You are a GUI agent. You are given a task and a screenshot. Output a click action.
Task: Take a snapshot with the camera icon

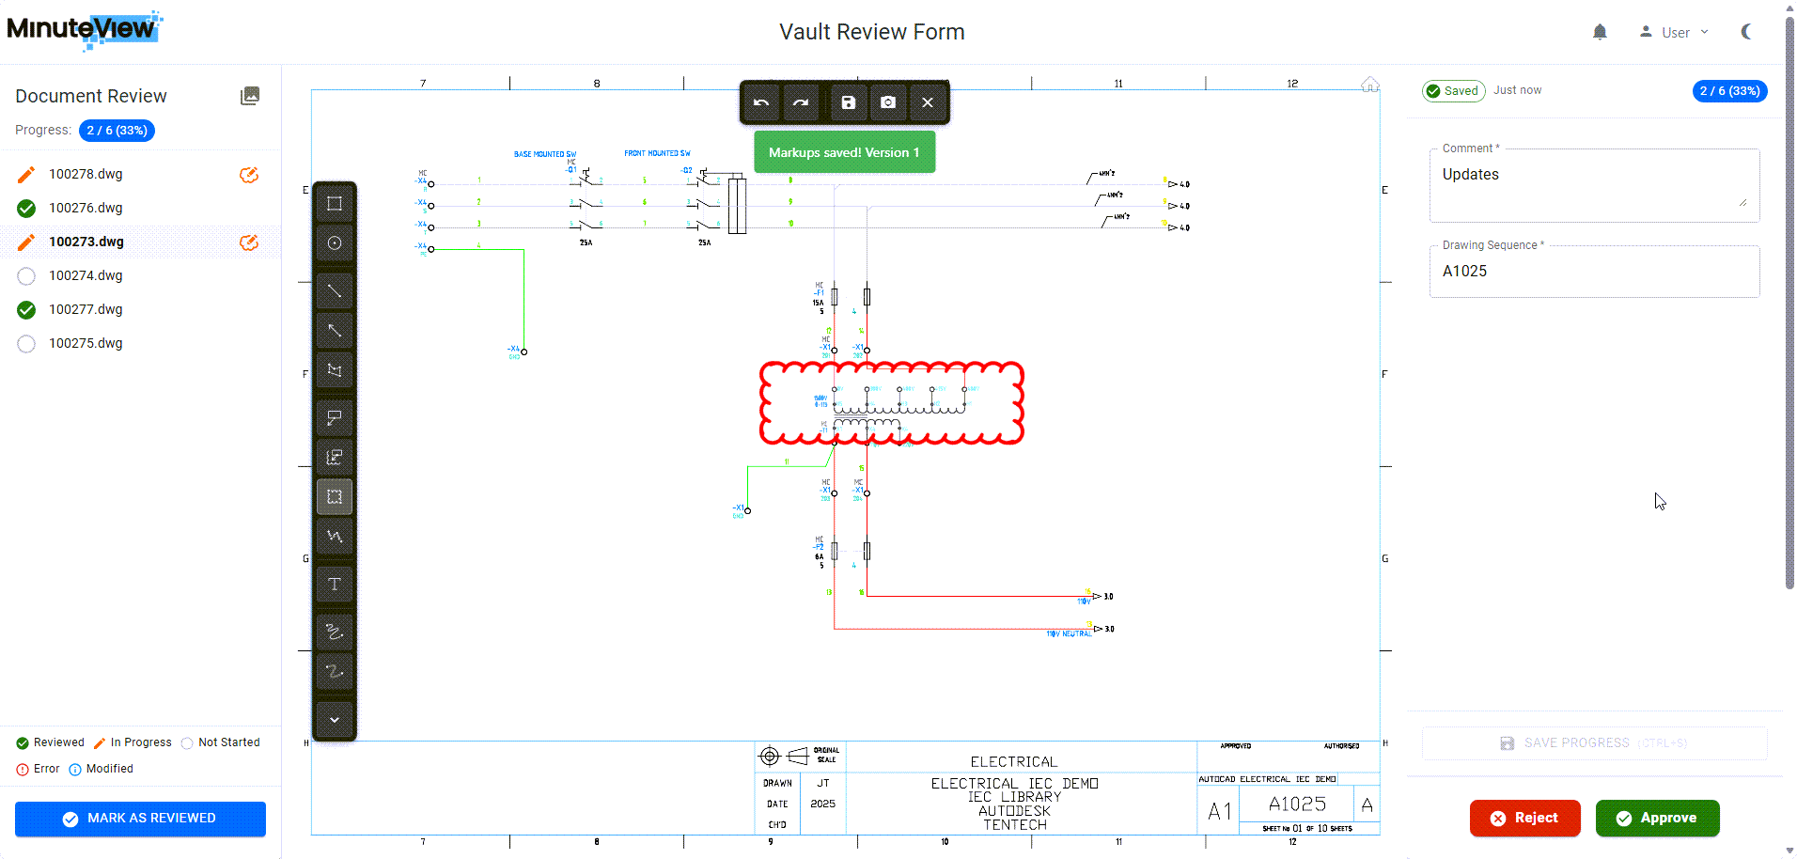click(888, 102)
